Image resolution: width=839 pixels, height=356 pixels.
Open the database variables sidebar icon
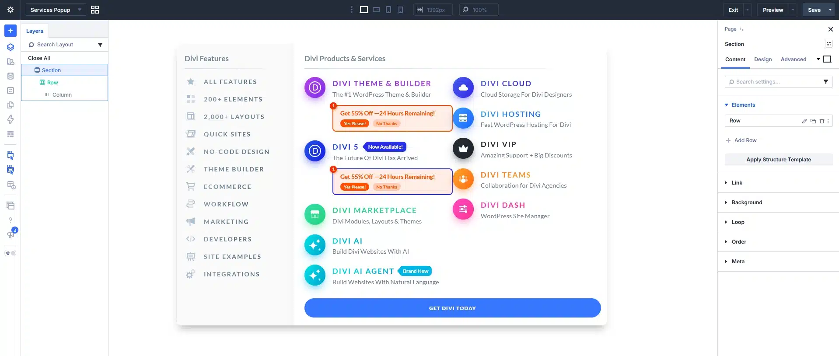[10, 76]
